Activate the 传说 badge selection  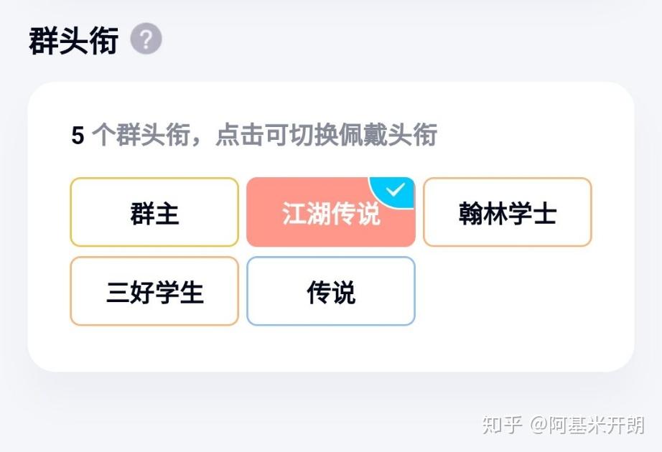[x=330, y=291]
